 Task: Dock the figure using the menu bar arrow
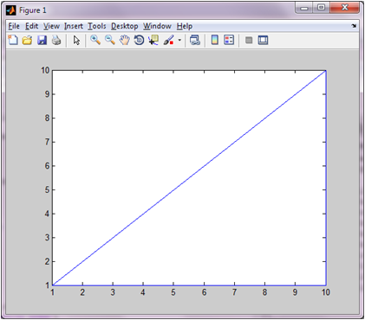click(x=354, y=26)
